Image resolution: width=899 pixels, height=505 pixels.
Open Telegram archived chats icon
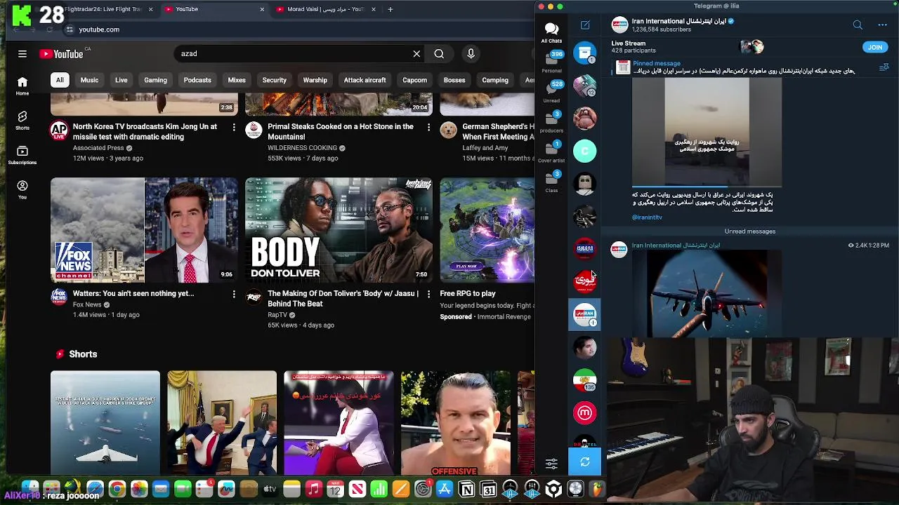pyautogui.click(x=584, y=53)
